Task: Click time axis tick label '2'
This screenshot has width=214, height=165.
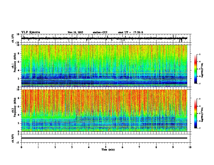Action: click(55, 147)
